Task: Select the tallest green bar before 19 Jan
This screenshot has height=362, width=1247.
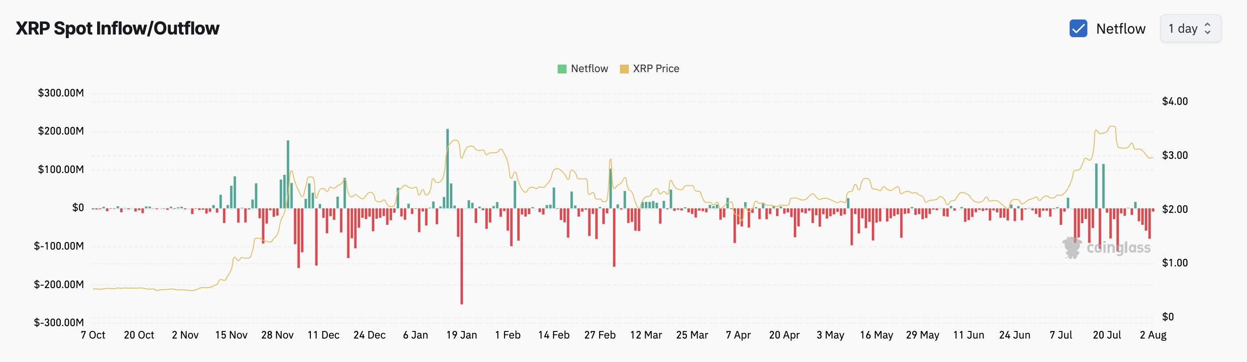Action: [x=447, y=169]
